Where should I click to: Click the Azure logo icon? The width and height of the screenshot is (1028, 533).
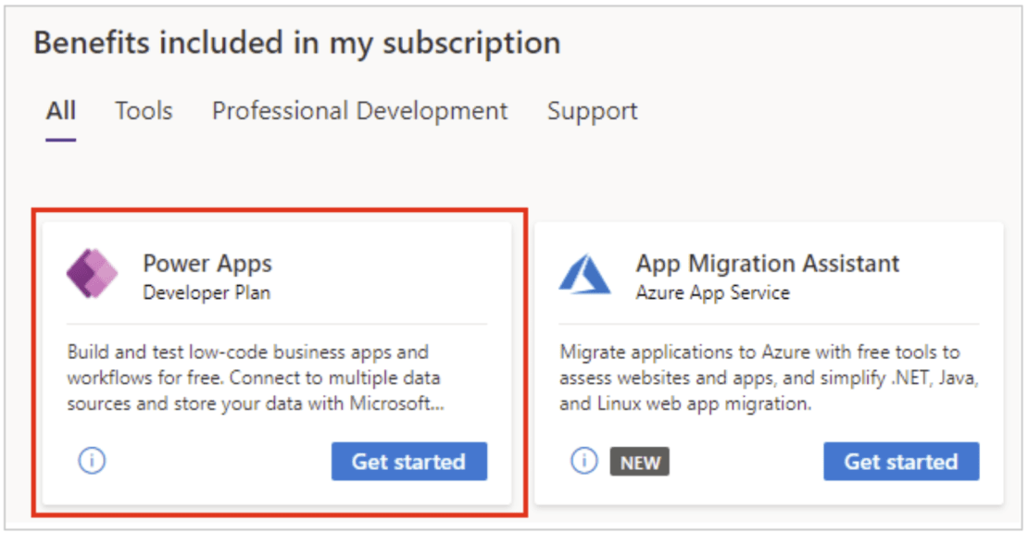coord(584,275)
